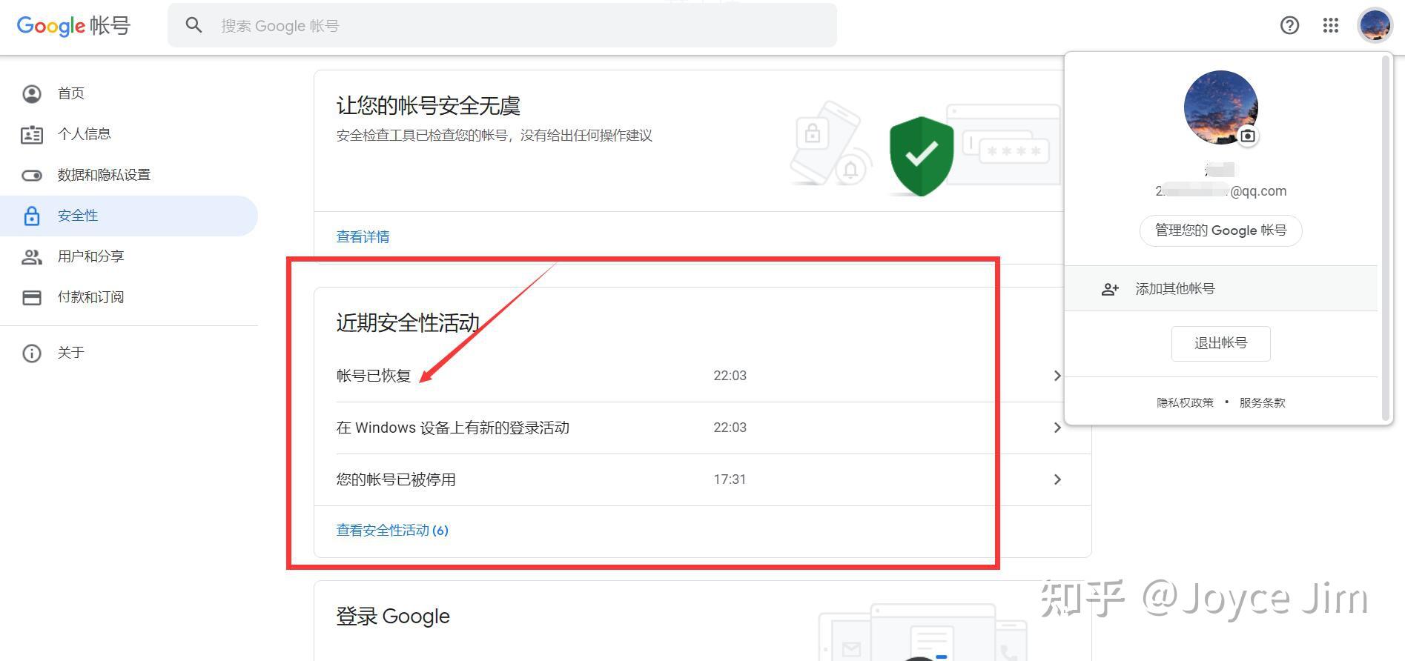
Task: Open the 您的帐号已被停用 activity row
Action: 702,479
